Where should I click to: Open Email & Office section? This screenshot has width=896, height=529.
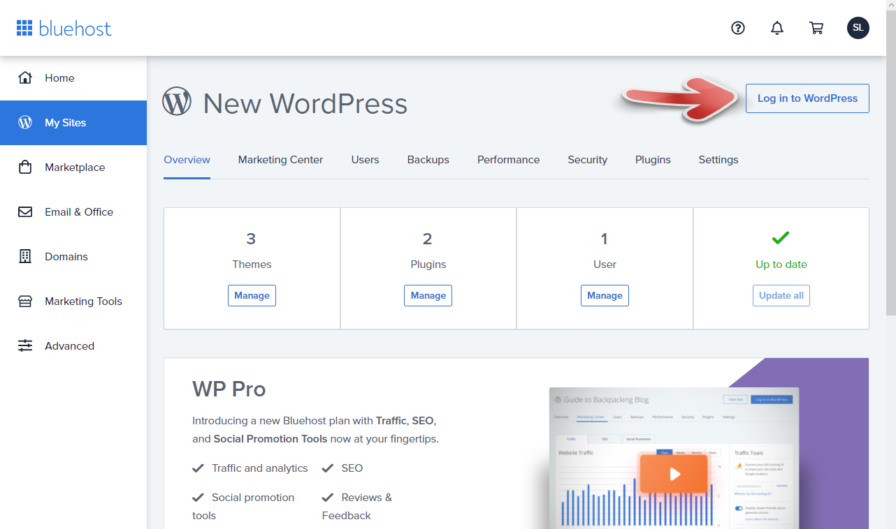[73, 212]
